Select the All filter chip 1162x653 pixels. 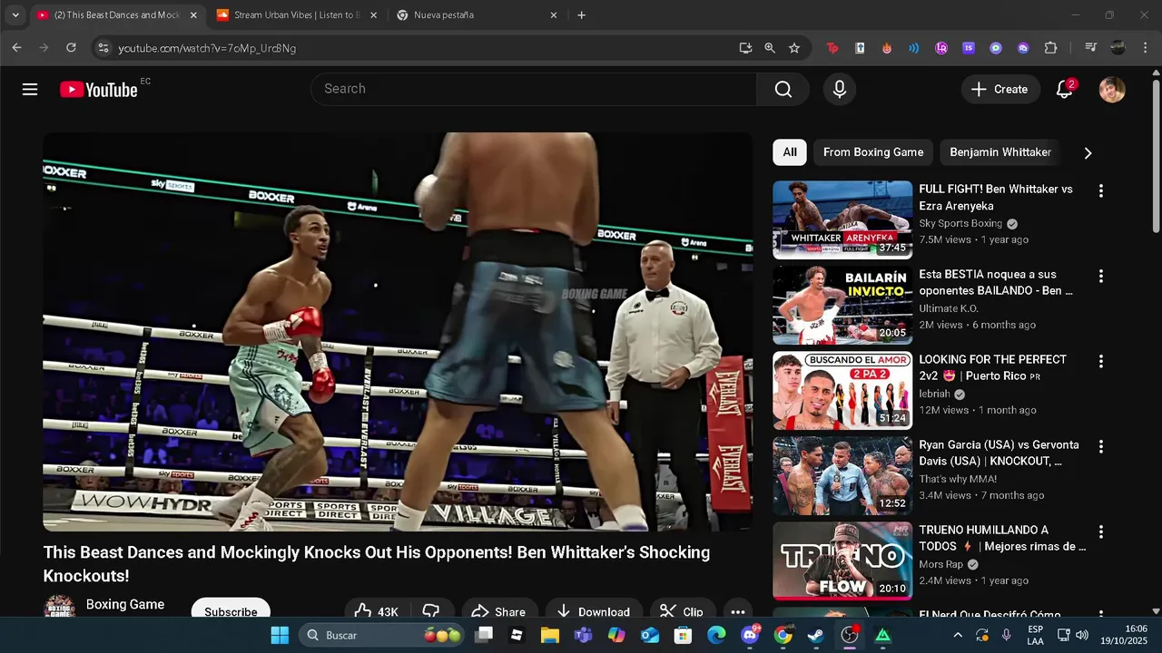[x=790, y=152]
